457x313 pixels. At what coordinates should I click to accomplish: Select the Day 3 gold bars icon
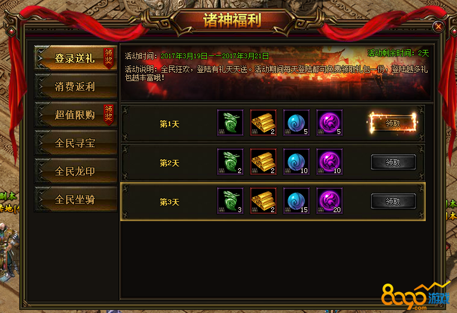tap(263, 201)
